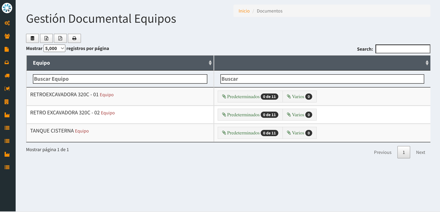Open the users group sidebar icon
This screenshot has height=212, width=440.
click(x=7, y=36)
